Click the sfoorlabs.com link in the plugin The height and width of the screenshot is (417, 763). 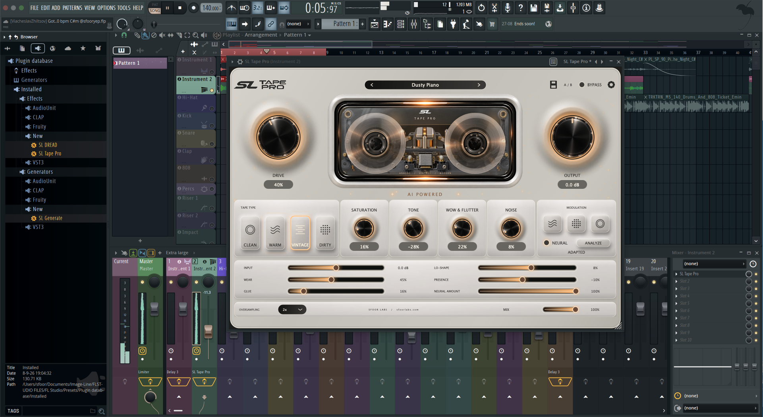[408, 310]
